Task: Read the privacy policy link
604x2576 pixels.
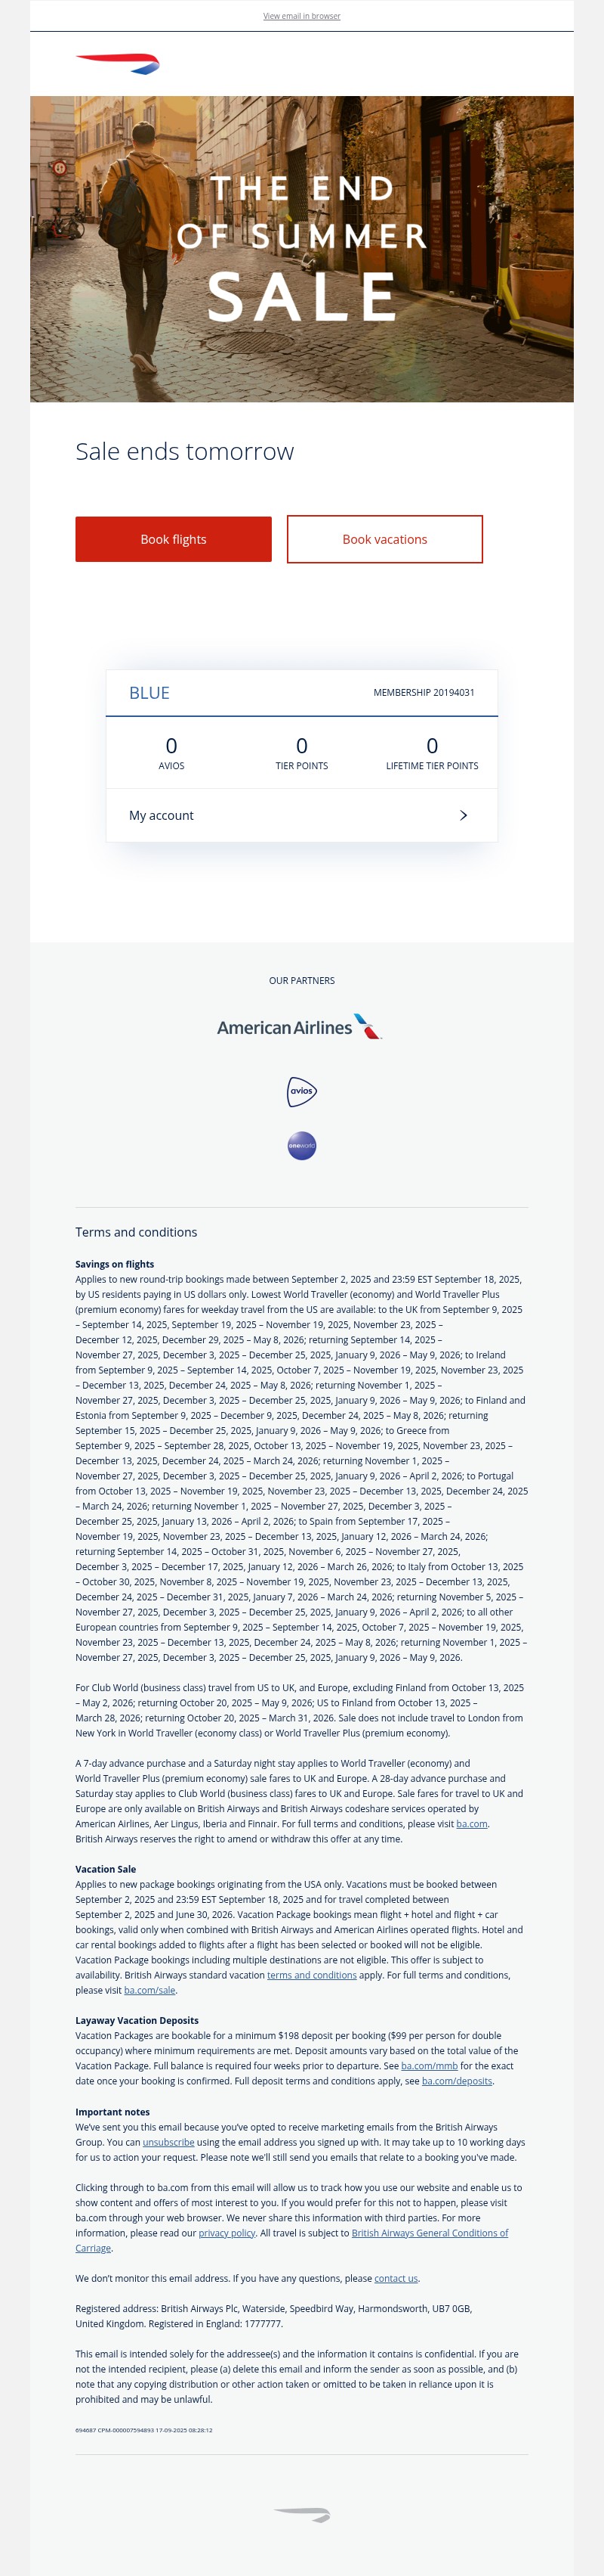Action: 226,2233
